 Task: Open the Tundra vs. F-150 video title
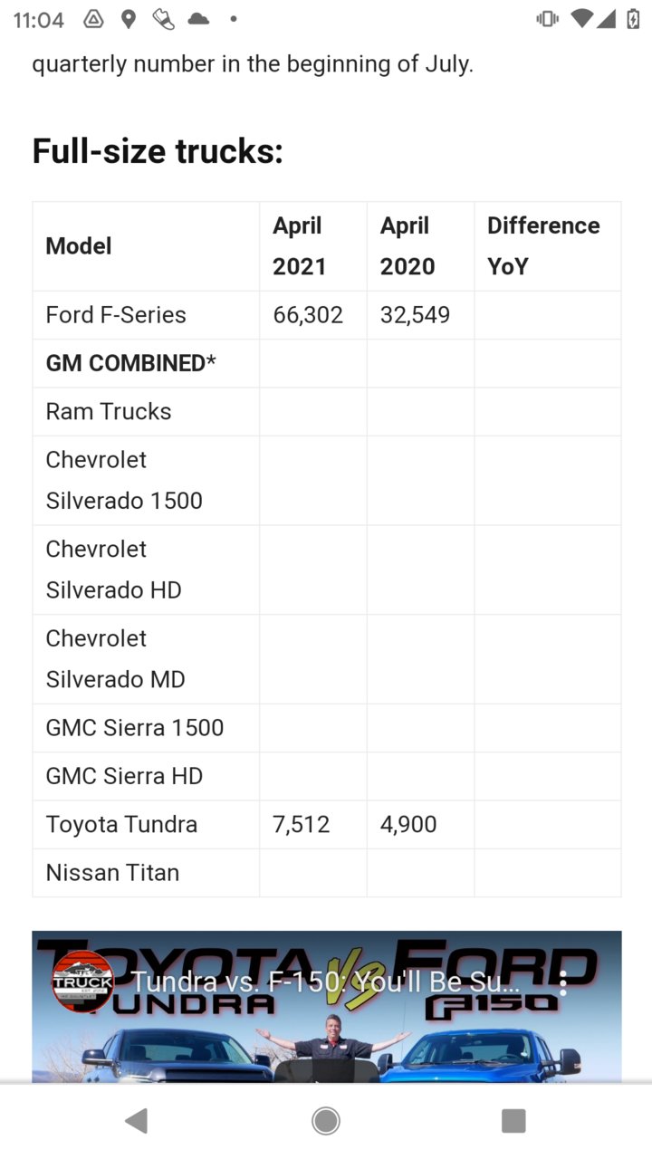point(326,982)
